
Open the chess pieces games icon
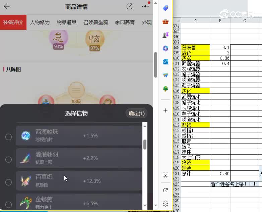tap(166, 35)
